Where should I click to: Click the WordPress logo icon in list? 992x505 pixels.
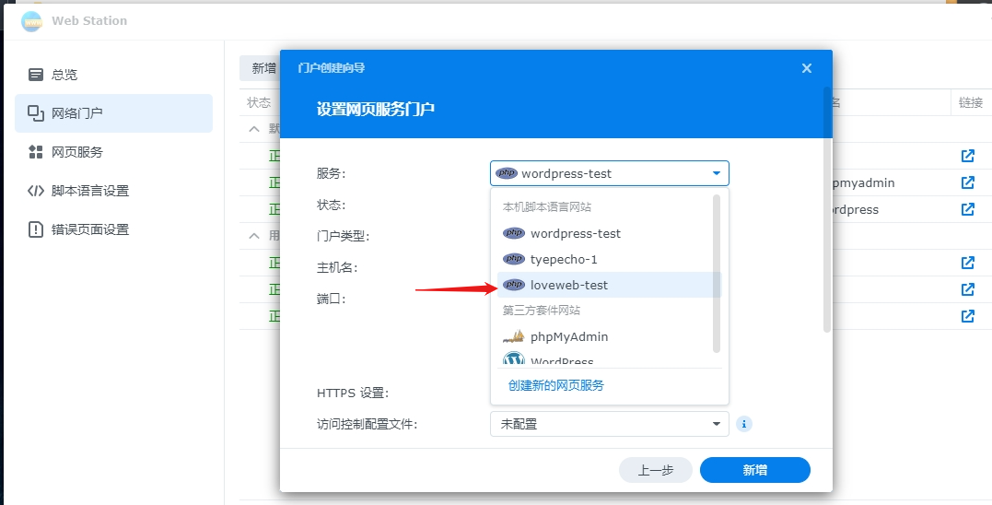point(514,359)
